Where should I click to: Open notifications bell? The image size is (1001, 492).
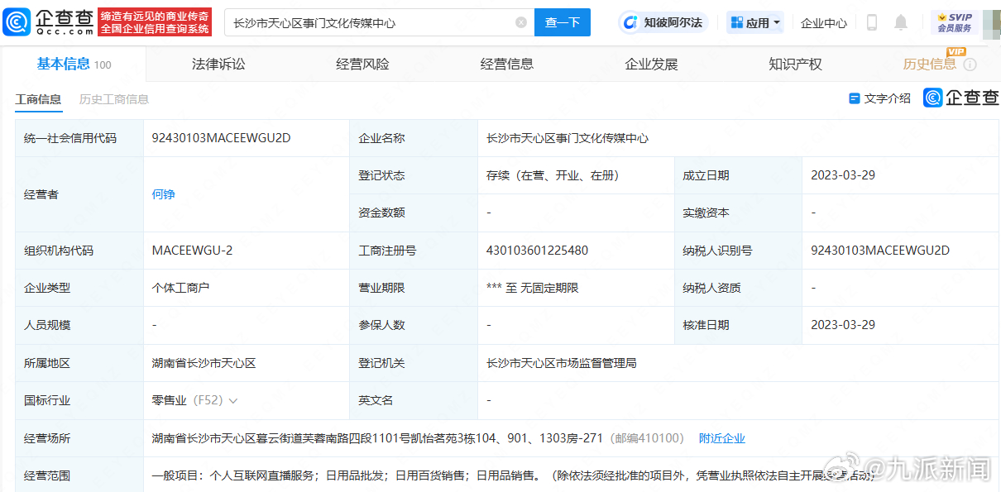coord(901,22)
